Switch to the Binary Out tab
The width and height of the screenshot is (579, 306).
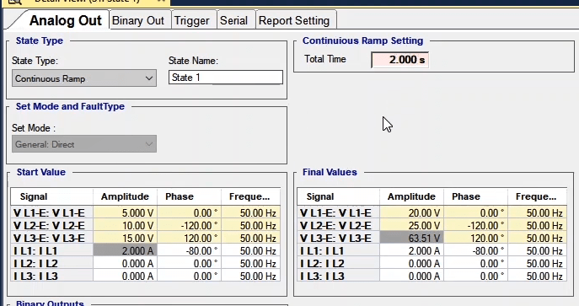pyautogui.click(x=138, y=20)
